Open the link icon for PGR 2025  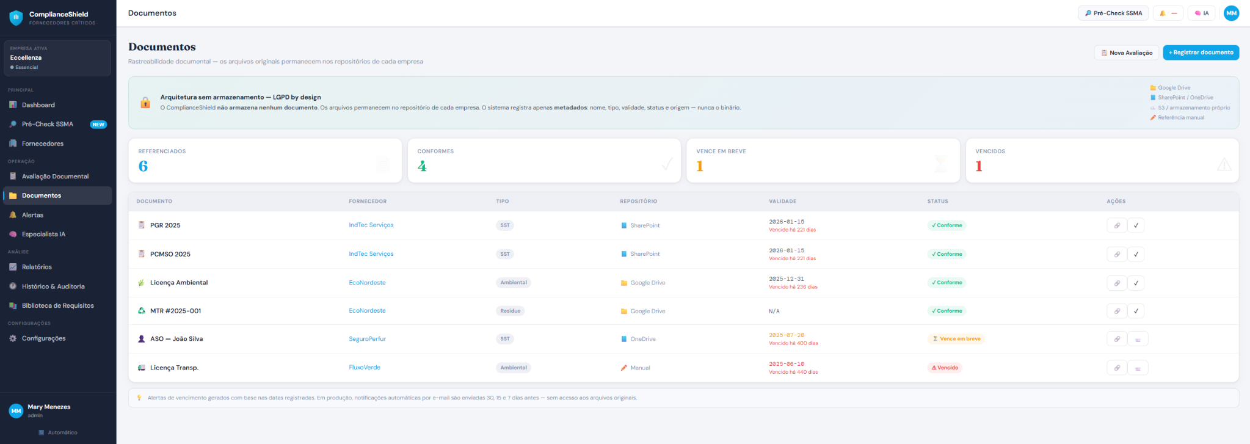[x=1116, y=225]
